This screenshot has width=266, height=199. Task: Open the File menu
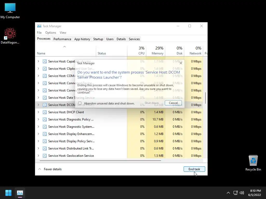pos(39,33)
